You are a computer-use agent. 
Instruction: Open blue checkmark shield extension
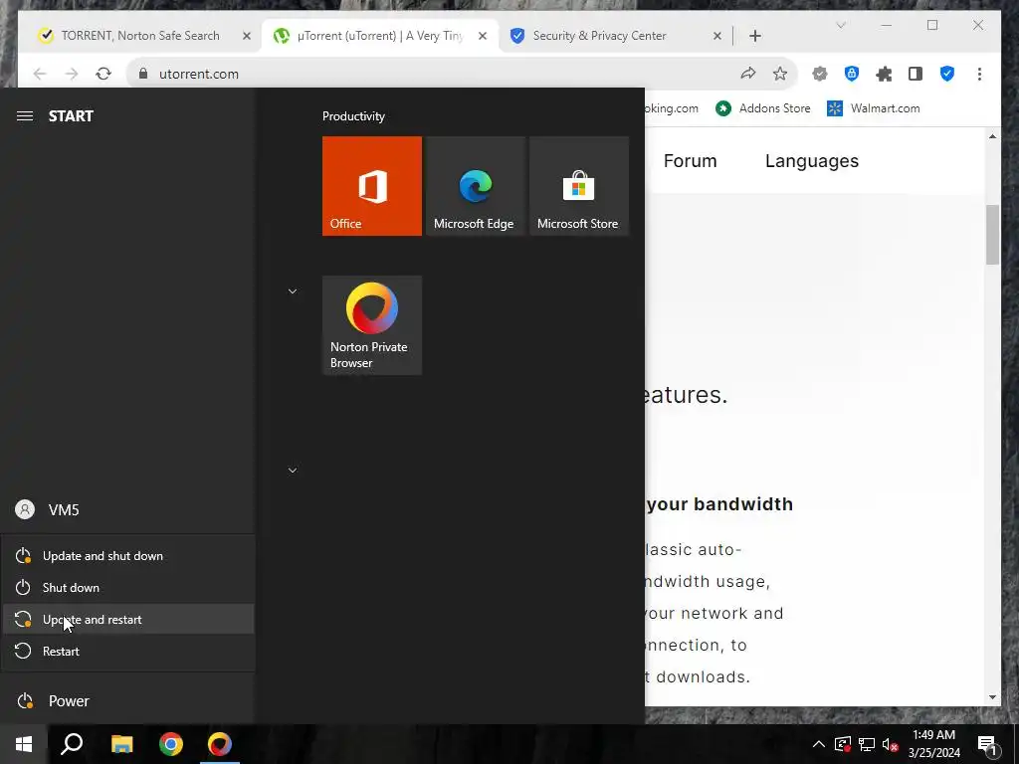click(947, 74)
